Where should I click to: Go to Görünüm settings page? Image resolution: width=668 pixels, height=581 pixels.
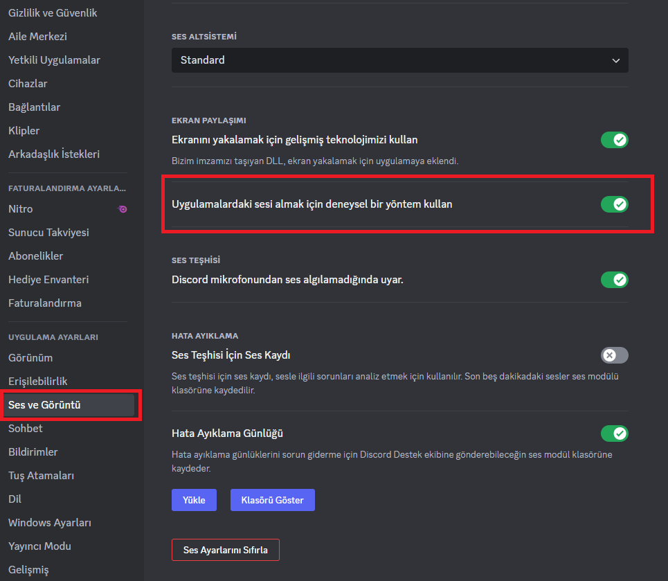pyautogui.click(x=30, y=358)
